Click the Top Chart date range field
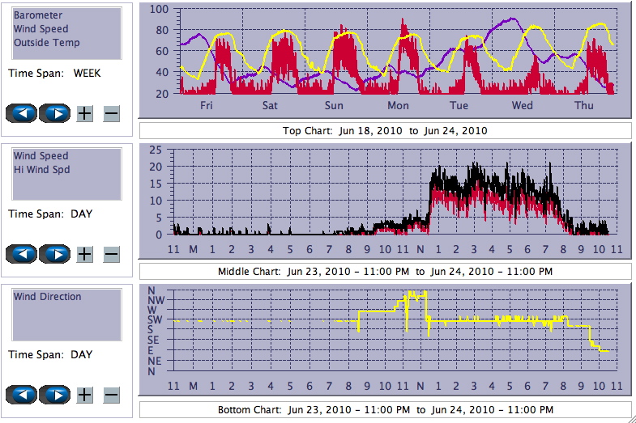Screen dimensions: 636x423 click(x=385, y=131)
